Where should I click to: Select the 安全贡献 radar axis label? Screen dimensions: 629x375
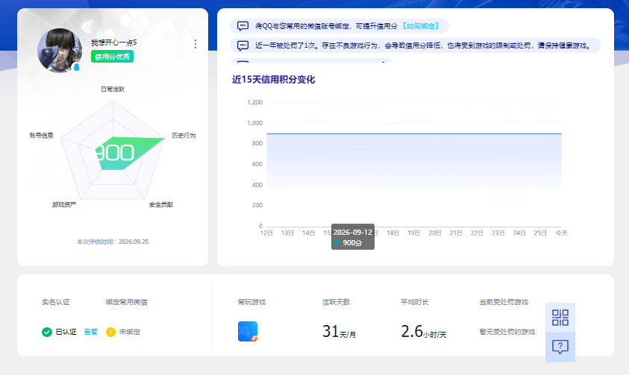161,204
